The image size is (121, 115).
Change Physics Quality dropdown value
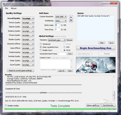click(28, 35)
